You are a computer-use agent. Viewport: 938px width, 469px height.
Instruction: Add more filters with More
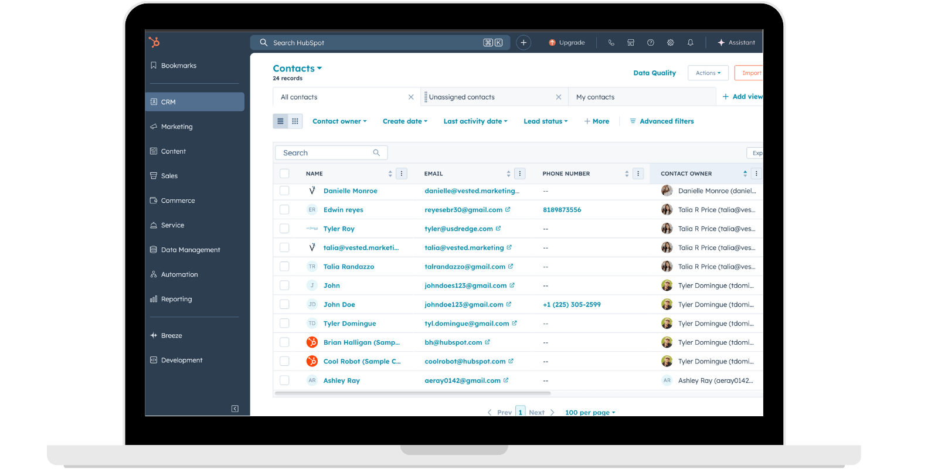click(597, 121)
